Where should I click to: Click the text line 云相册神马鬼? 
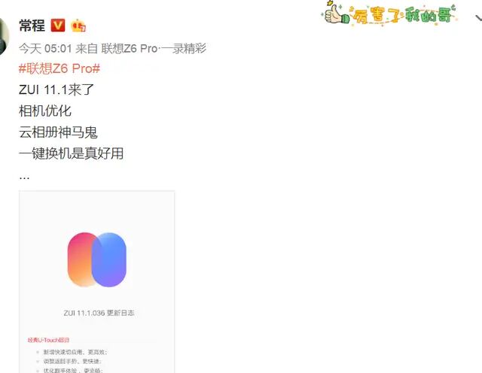[58, 132]
